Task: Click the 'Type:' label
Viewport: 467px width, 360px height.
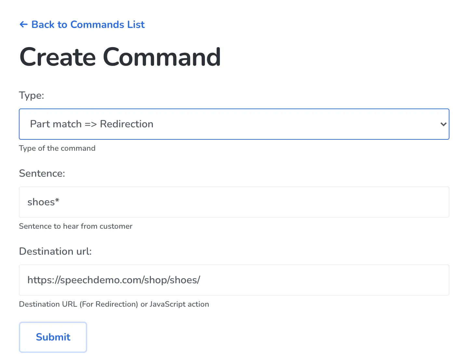Action: 32,95
